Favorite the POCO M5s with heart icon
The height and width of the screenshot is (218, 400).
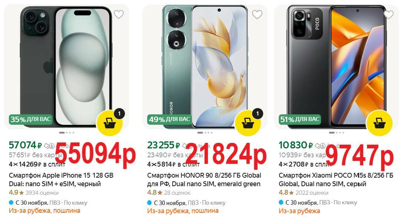click(x=389, y=14)
